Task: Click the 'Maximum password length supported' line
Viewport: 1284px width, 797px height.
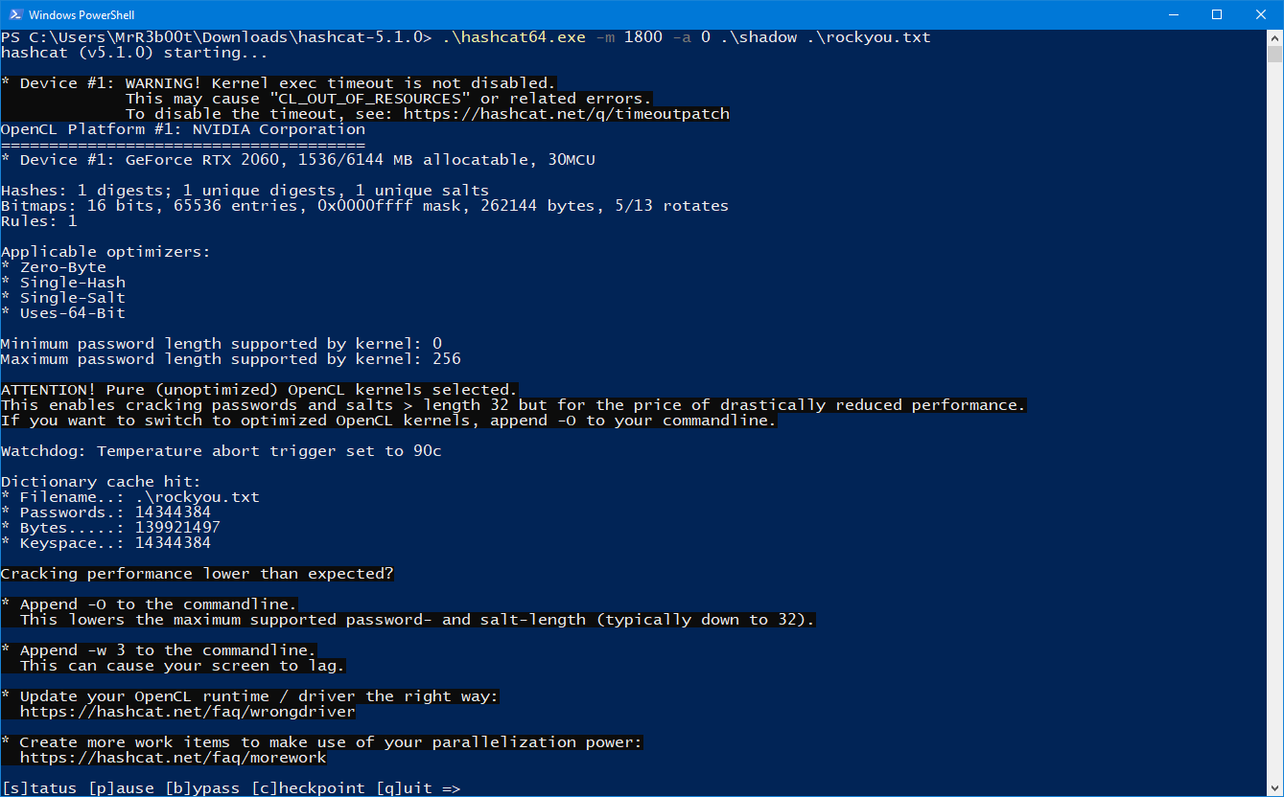Action: click(x=231, y=359)
